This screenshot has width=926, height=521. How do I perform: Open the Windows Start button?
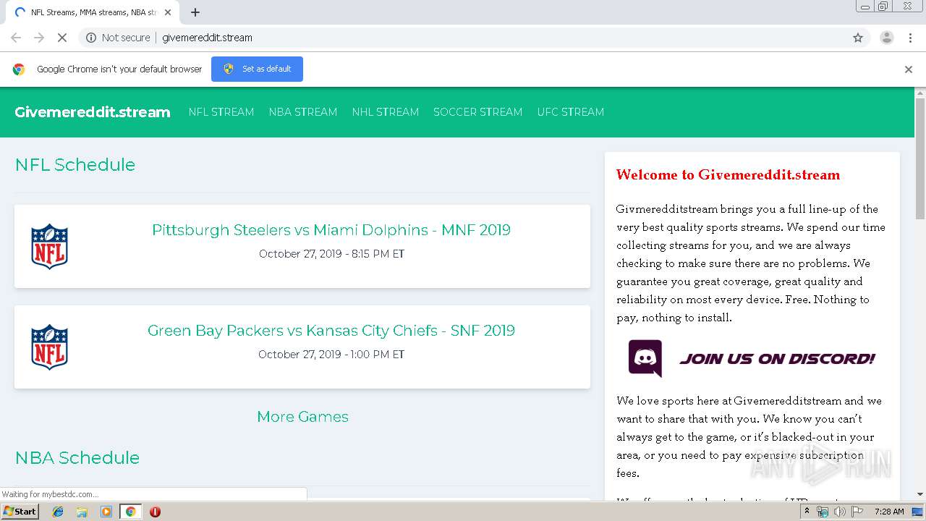coord(20,512)
